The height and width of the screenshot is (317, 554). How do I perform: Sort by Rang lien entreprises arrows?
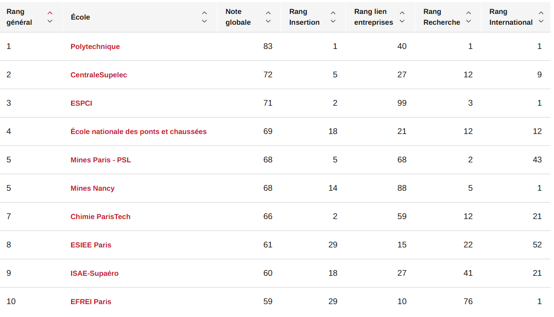(402, 17)
